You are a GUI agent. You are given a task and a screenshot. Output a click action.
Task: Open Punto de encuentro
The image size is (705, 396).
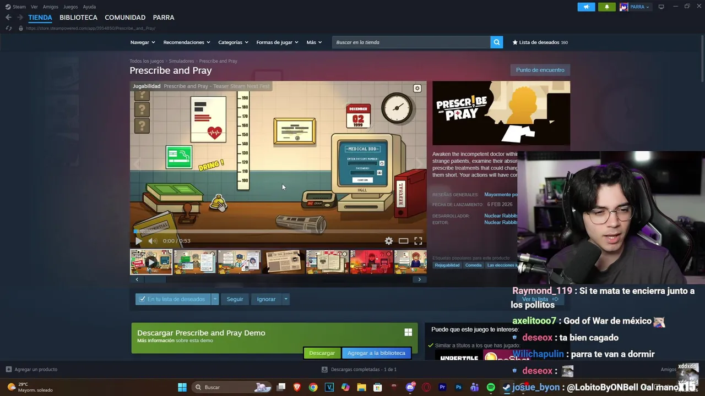pos(540,70)
